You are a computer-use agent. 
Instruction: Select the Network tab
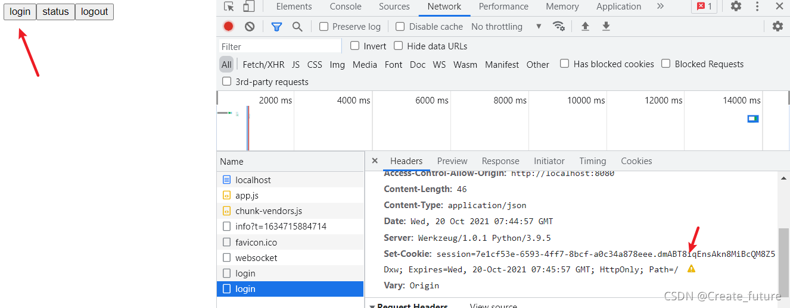[444, 7]
